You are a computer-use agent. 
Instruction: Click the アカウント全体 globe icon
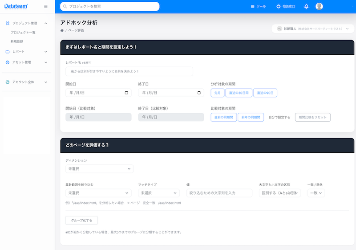[x=8, y=82]
